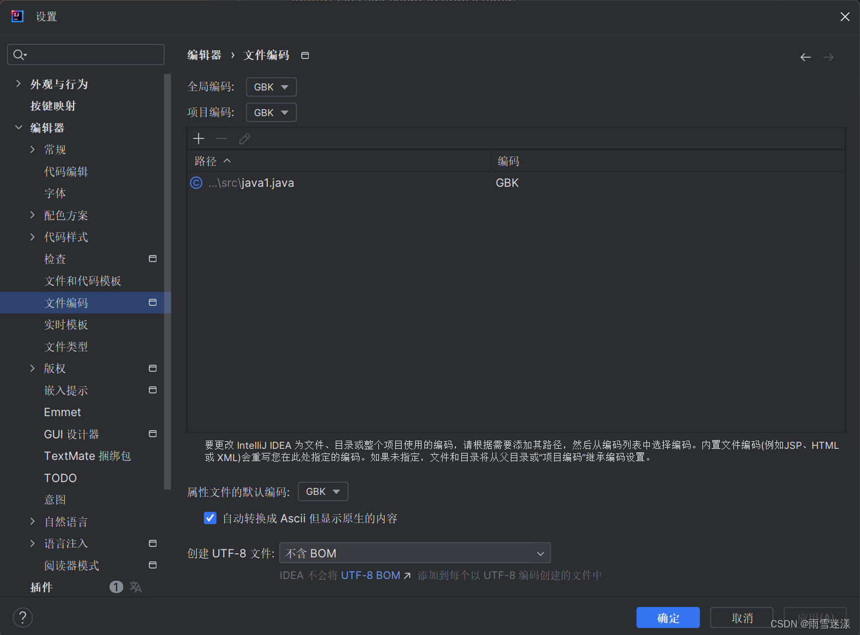Edit the java1.java encoding entry with pencil icon

coord(244,138)
